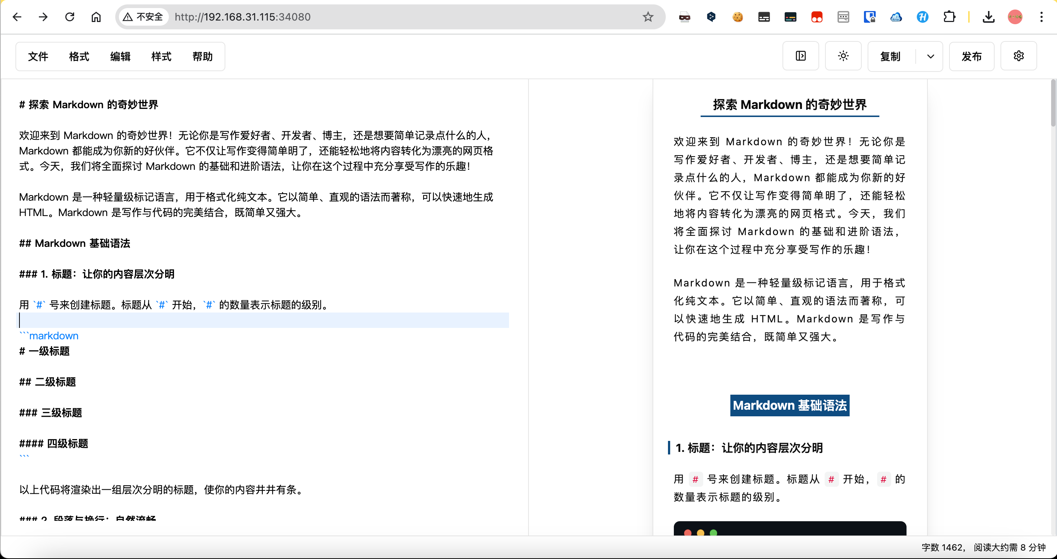The height and width of the screenshot is (559, 1057).
Task: Open the 文件 menu
Action: coord(38,56)
